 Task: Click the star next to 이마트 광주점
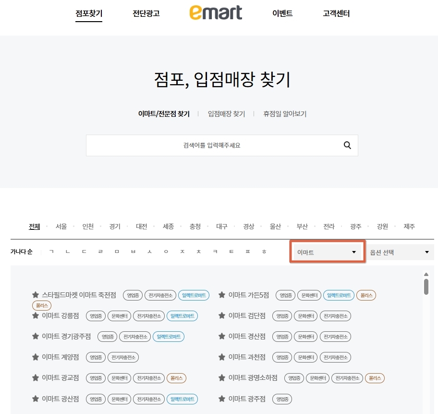click(x=221, y=399)
